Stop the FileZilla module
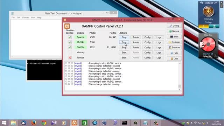The height and width of the screenshot is (126, 224). pos(124,48)
